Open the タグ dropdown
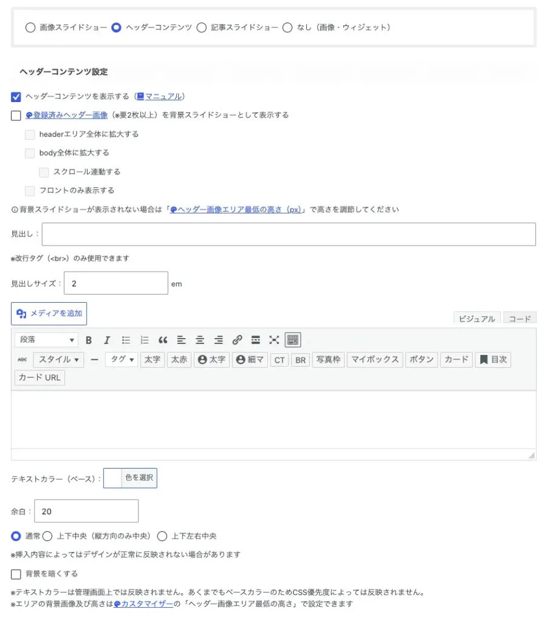 (x=122, y=360)
